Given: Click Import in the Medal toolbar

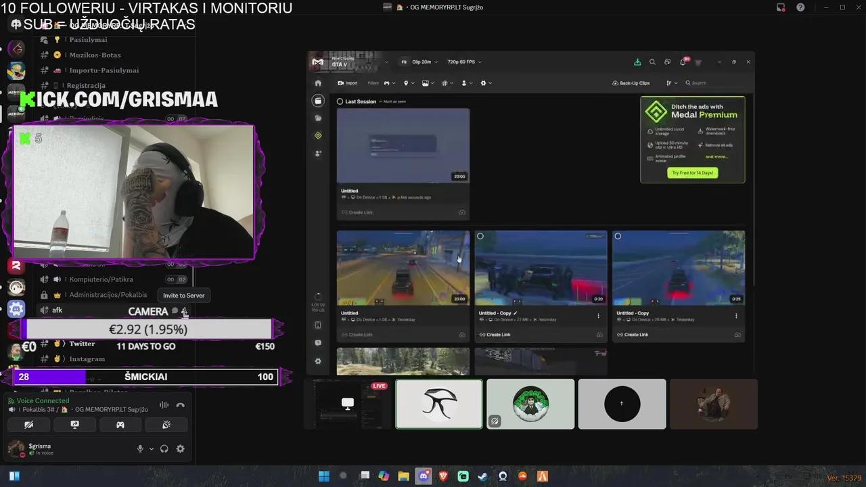Looking at the screenshot, I should 348,83.
